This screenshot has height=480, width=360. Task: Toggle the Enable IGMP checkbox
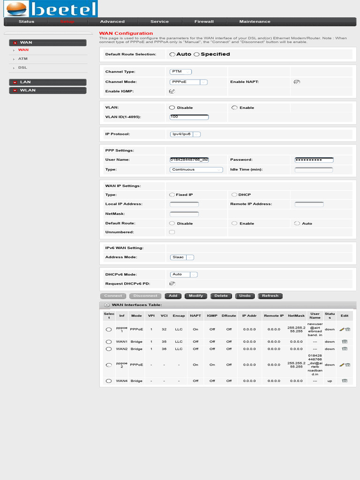pos(172,91)
